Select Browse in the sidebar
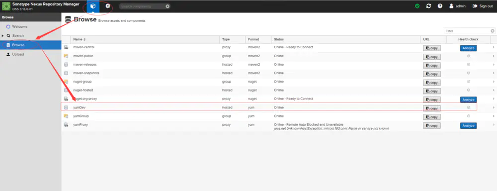 pos(30,45)
